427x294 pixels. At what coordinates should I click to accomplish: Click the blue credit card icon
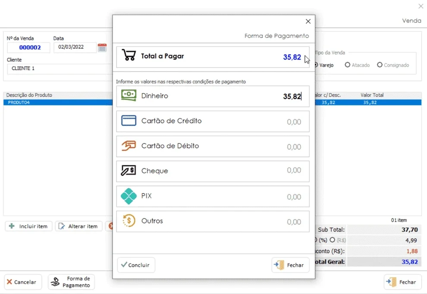coord(129,121)
